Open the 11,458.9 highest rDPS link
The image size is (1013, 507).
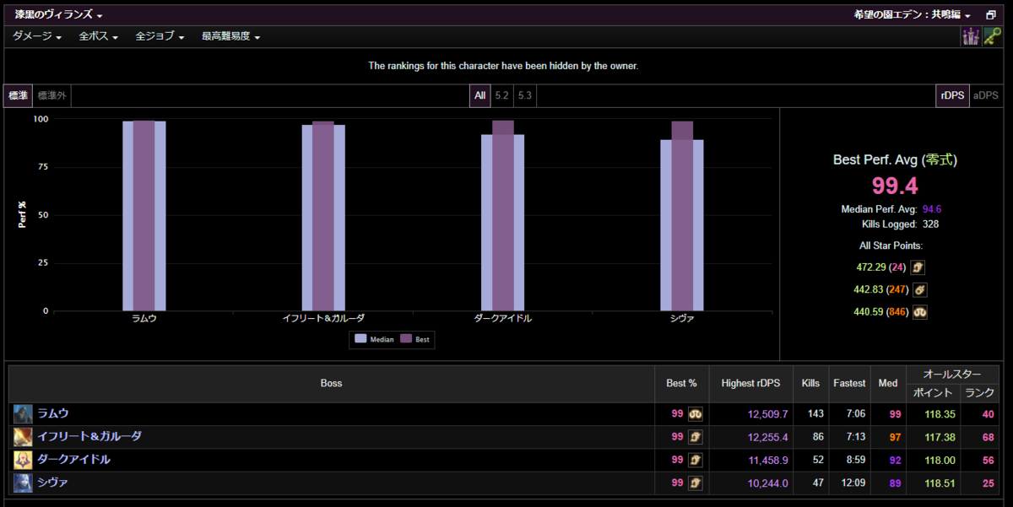point(767,460)
